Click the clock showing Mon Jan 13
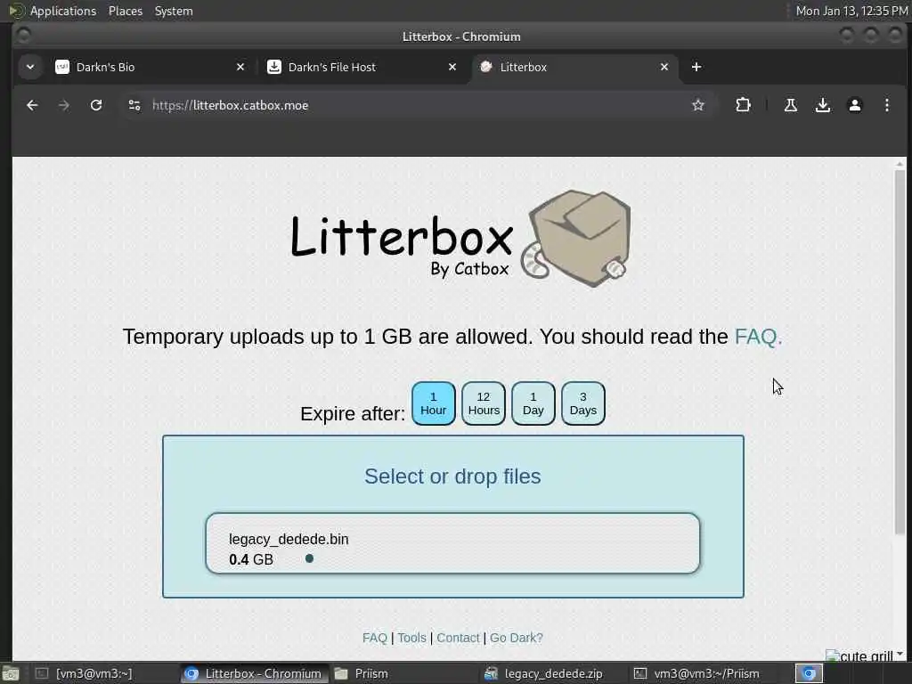The height and width of the screenshot is (684, 912). 851,11
